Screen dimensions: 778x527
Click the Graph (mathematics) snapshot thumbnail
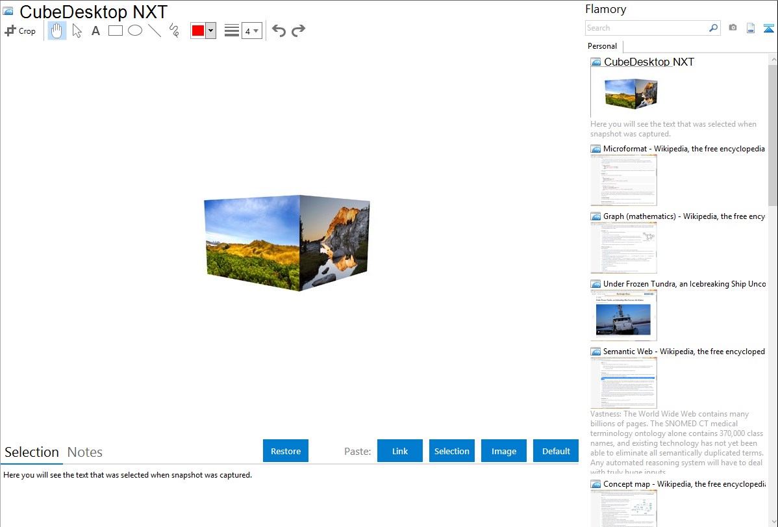click(623, 248)
